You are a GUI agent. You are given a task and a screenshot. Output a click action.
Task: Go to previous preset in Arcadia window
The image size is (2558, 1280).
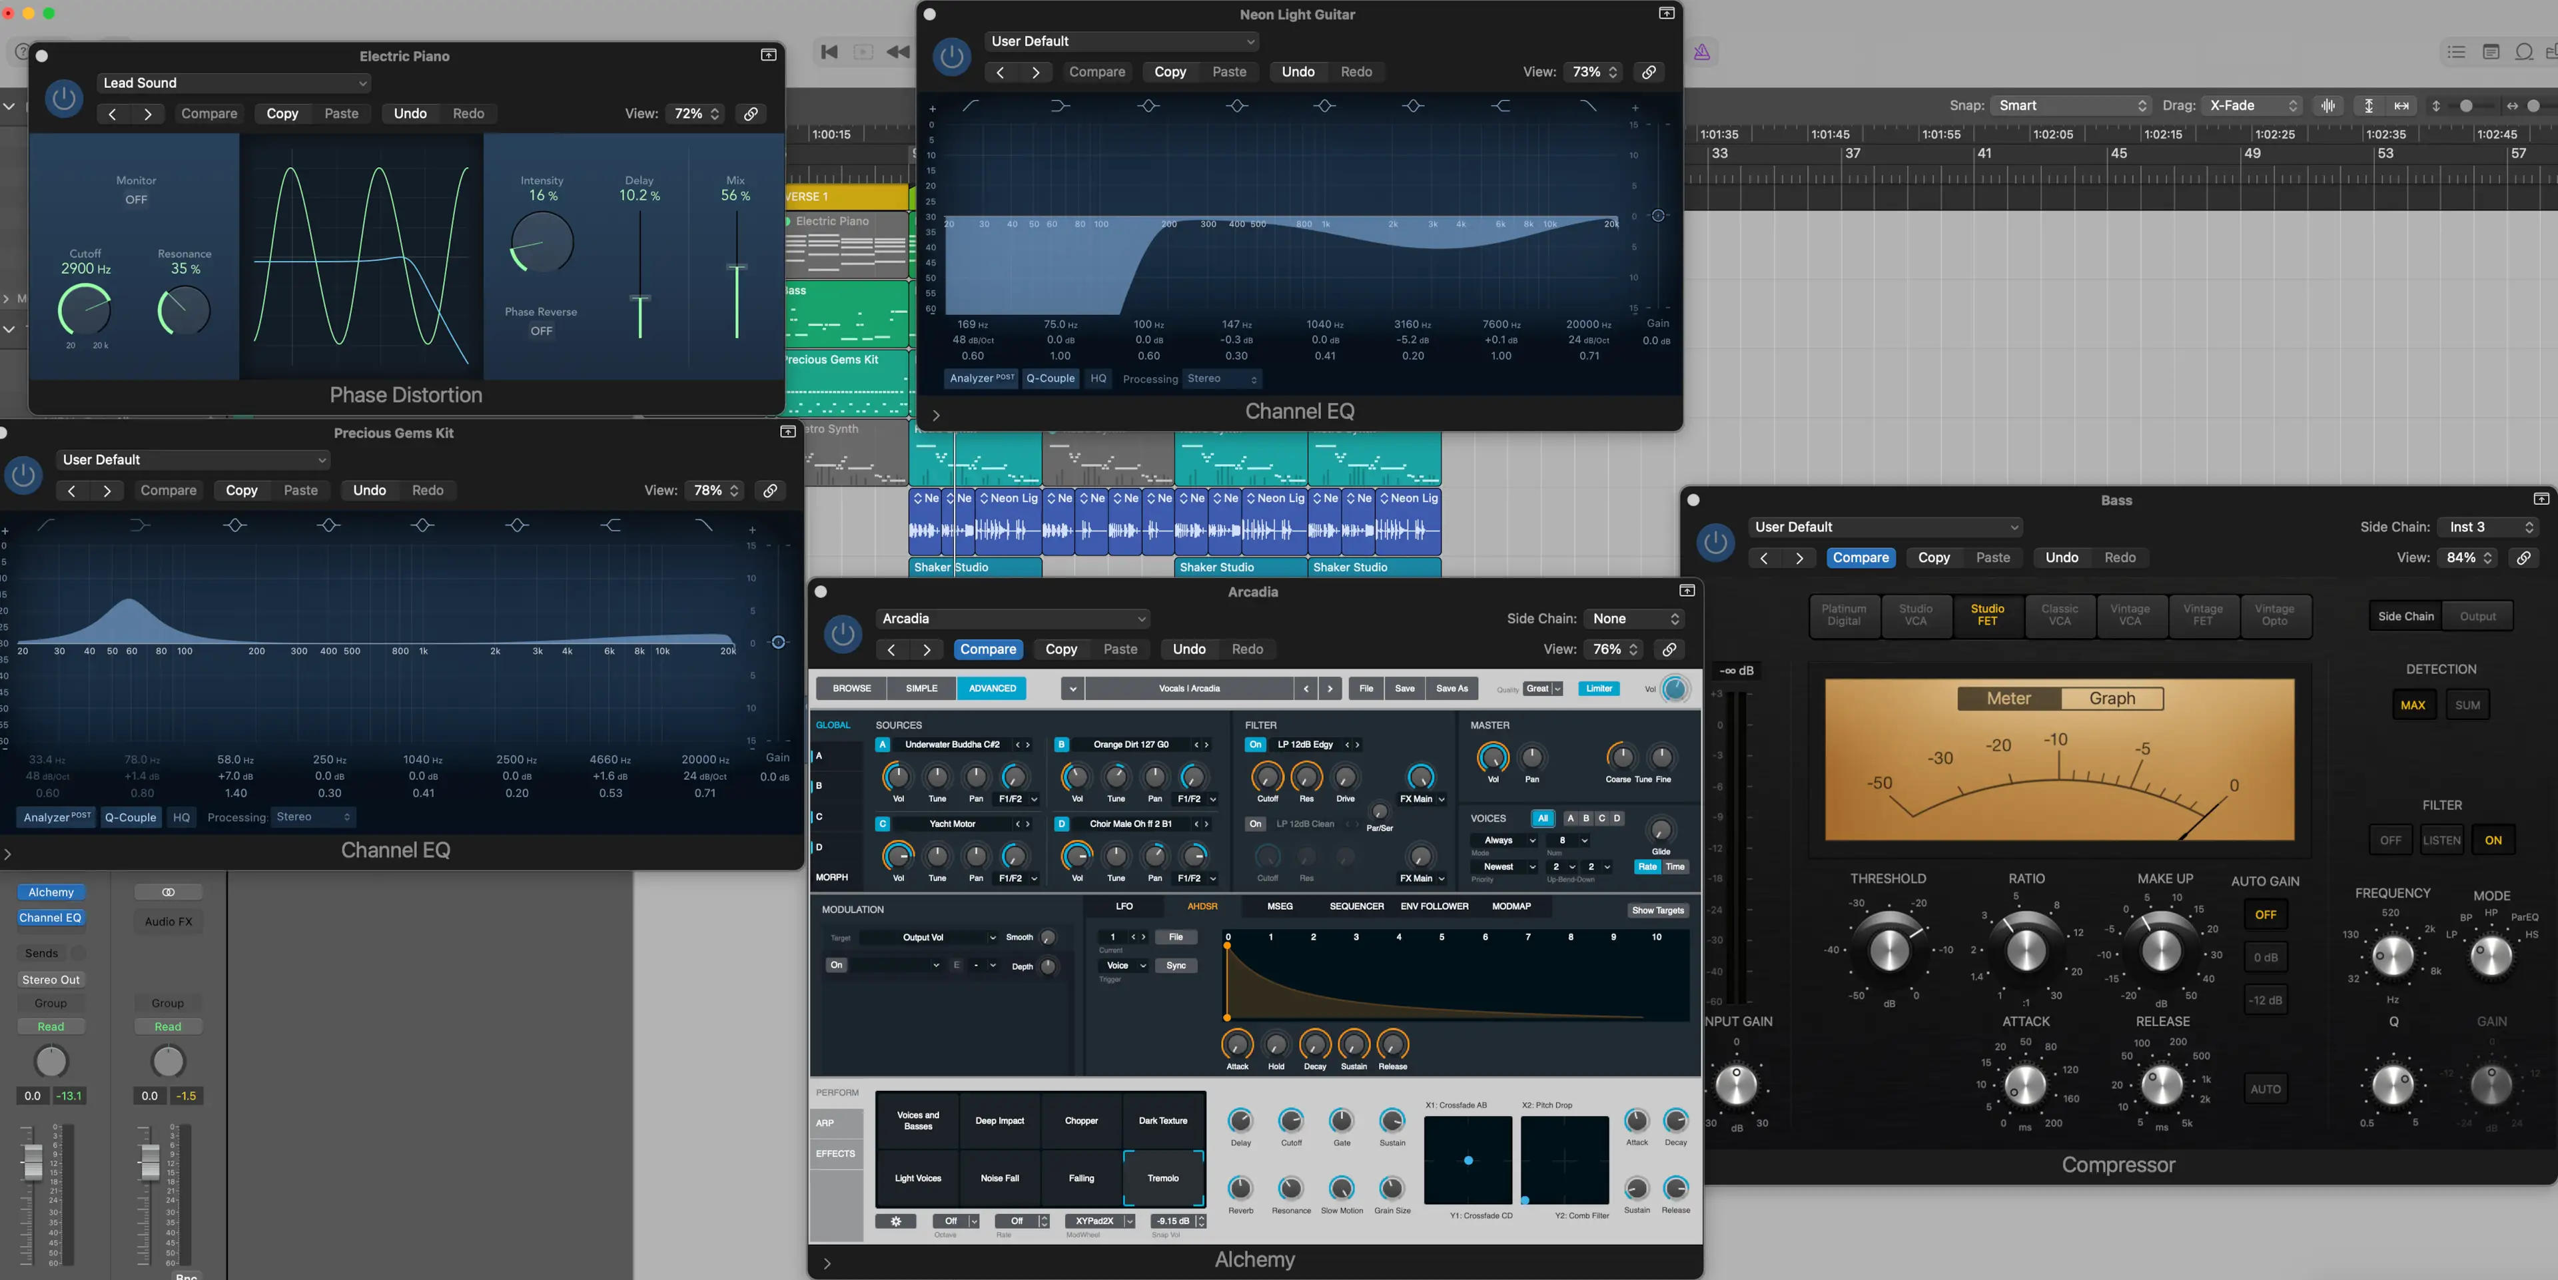[892, 649]
